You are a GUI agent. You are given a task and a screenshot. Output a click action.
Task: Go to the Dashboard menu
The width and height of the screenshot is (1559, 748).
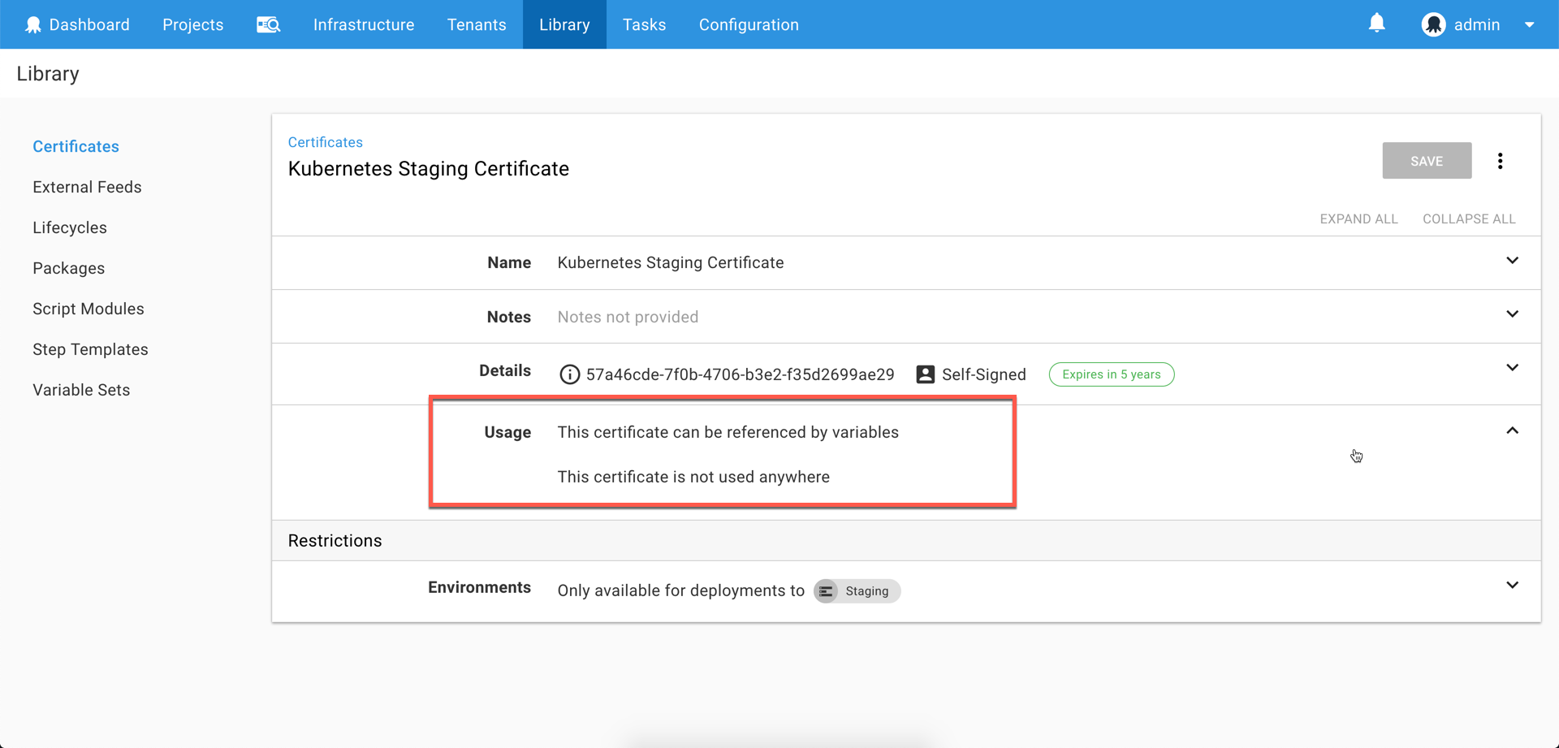[x=76, y=24]
